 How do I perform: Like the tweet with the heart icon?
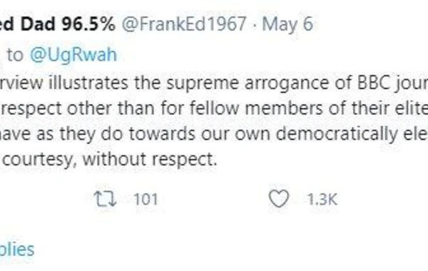click(x=279, y=199)
